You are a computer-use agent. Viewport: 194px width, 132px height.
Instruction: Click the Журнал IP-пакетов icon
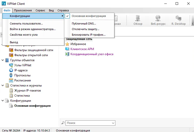11,91
